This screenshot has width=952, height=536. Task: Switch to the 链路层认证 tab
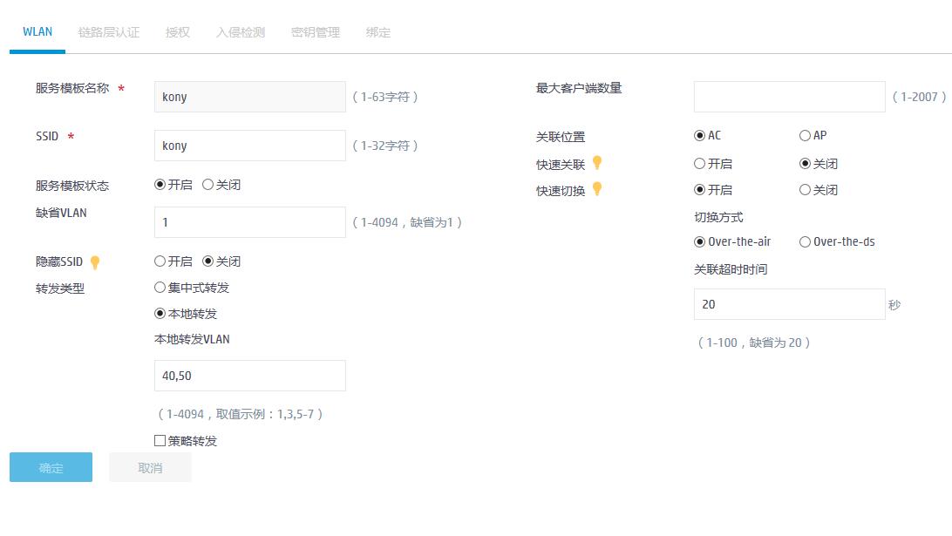[x=108, y=32]
